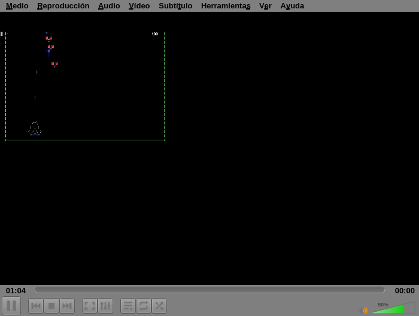The height and width of the screenshot is (316, 419).
Task: Open the Vídeo menu
Action: click(x=139, y=5)
